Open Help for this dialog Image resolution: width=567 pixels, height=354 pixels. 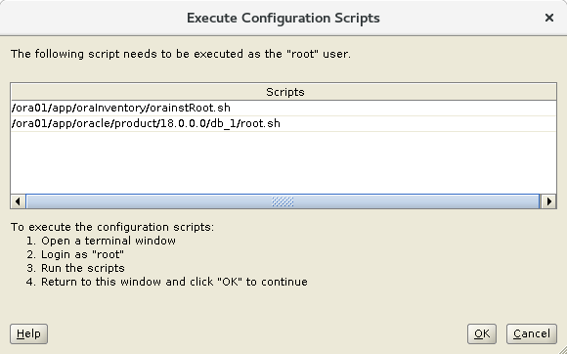(x=28, y=333)
